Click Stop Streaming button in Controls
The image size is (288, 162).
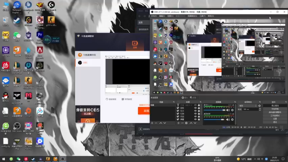[275, 105]
